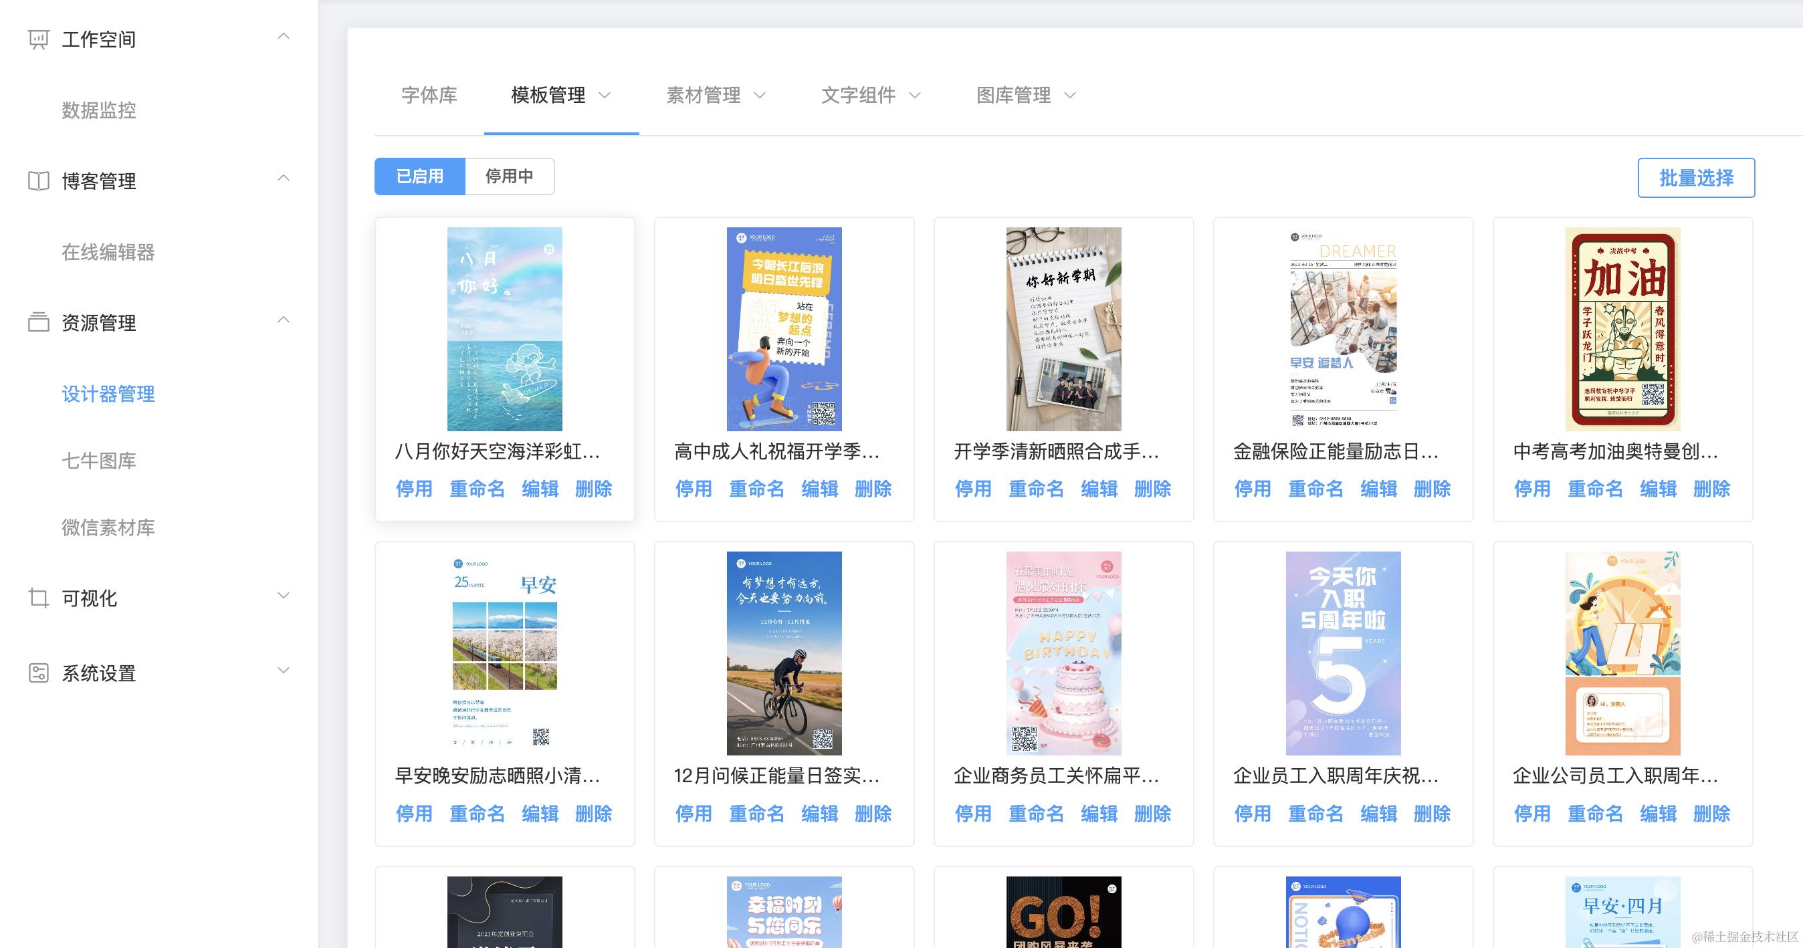Click 编辑 on the 开学季清新晒照合成手 template
The width and height of the screenshot is (1803, 948).
1099,488
